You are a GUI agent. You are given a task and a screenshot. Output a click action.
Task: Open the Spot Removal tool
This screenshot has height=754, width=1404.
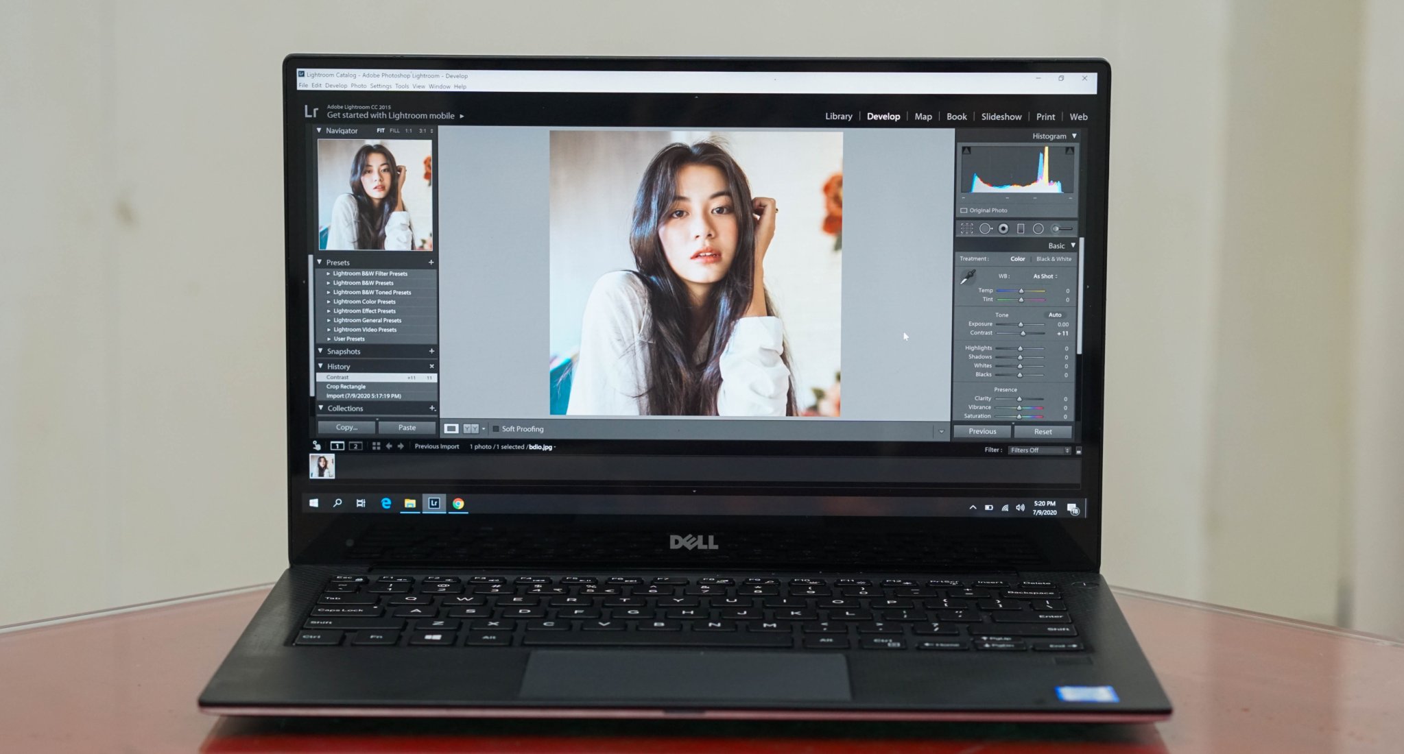coord(986,228)
